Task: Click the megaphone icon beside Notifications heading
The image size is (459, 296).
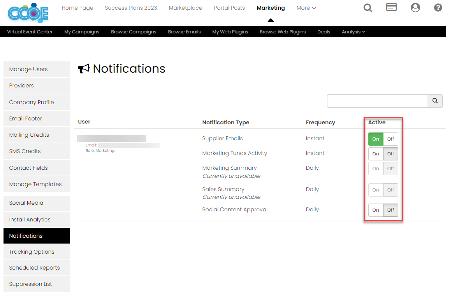Action: click(83, 68)
